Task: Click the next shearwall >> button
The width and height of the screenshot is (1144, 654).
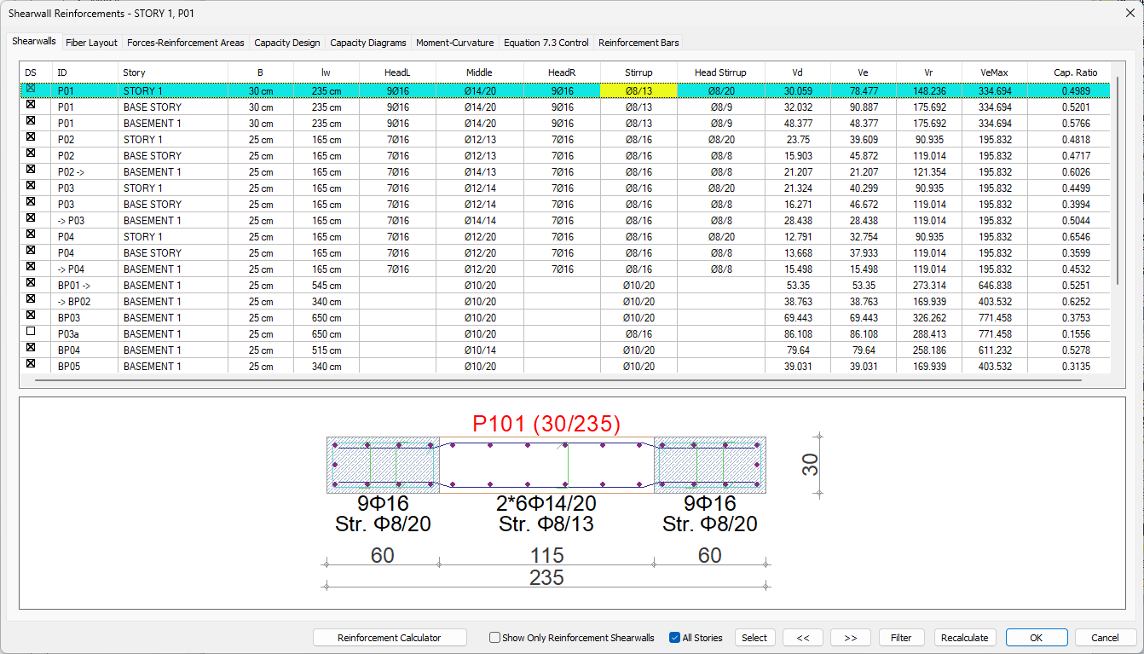Action: tap(850, 638)
